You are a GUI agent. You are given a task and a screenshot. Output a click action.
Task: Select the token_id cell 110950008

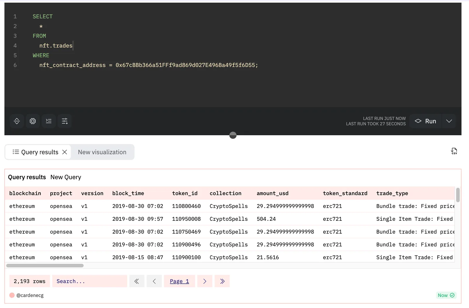(x=186, y=219)
